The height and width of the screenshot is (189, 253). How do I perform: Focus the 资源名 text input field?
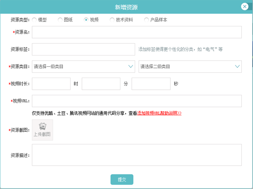[136, 32]
